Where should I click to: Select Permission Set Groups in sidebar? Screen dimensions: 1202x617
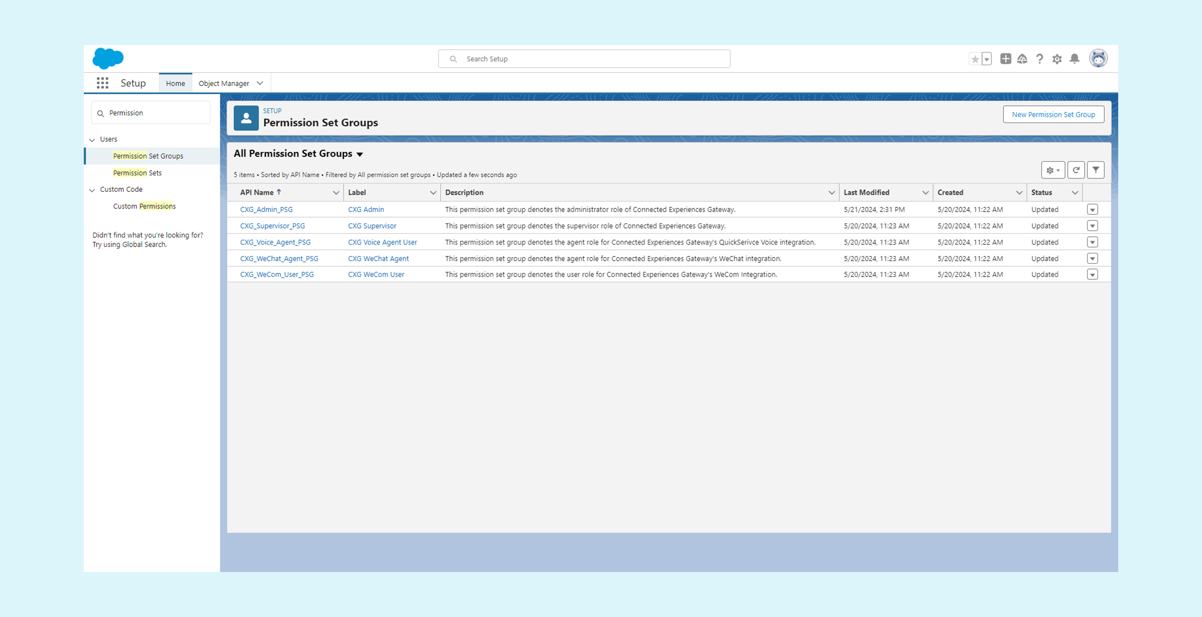click(148, 156)
